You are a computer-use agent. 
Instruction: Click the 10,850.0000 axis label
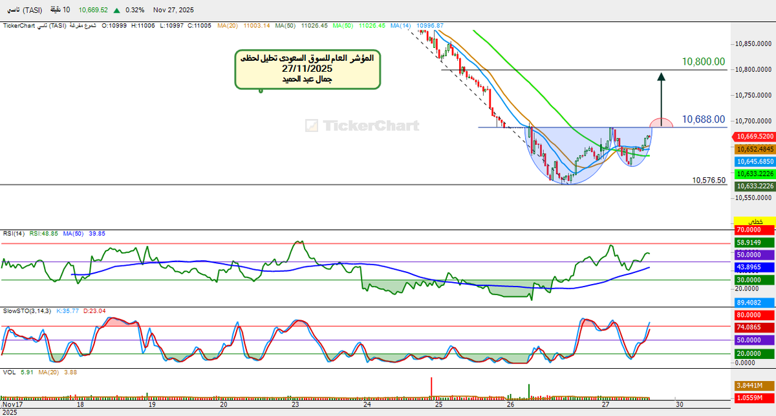pos(754,44)
